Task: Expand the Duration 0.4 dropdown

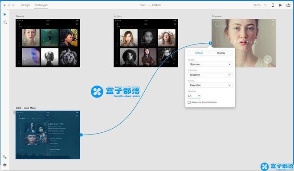Action: (194, 96)
